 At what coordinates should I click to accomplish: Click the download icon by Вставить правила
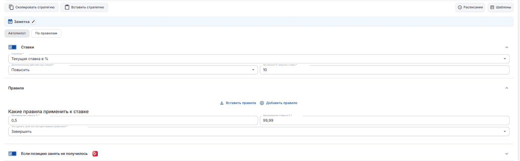point(222,103)
